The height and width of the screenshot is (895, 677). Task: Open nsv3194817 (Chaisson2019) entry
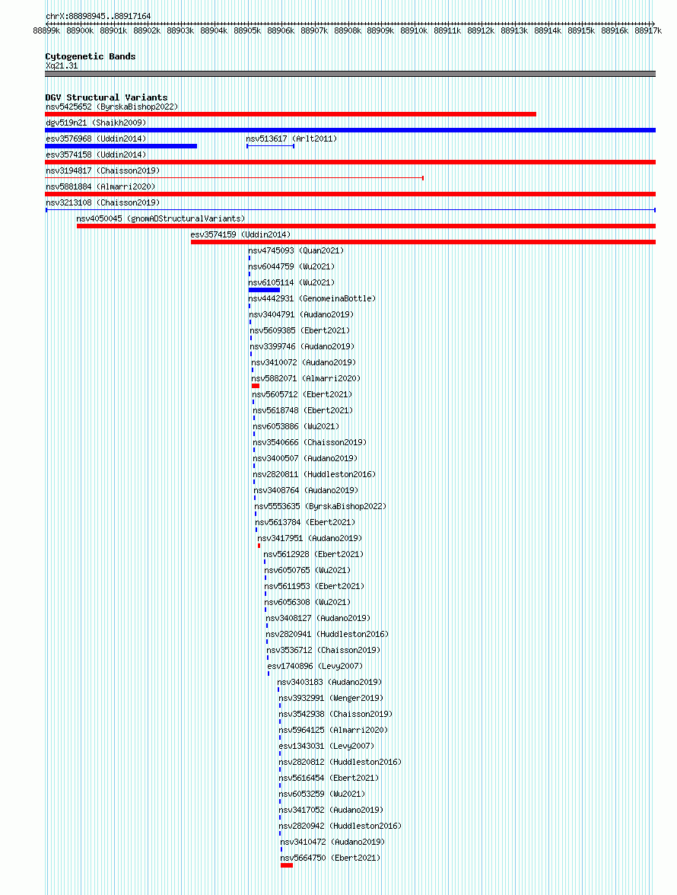point(103,170)
